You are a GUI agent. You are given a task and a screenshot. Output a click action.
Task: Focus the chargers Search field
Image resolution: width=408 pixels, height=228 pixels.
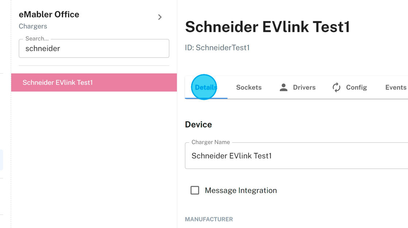pos(94,48)
